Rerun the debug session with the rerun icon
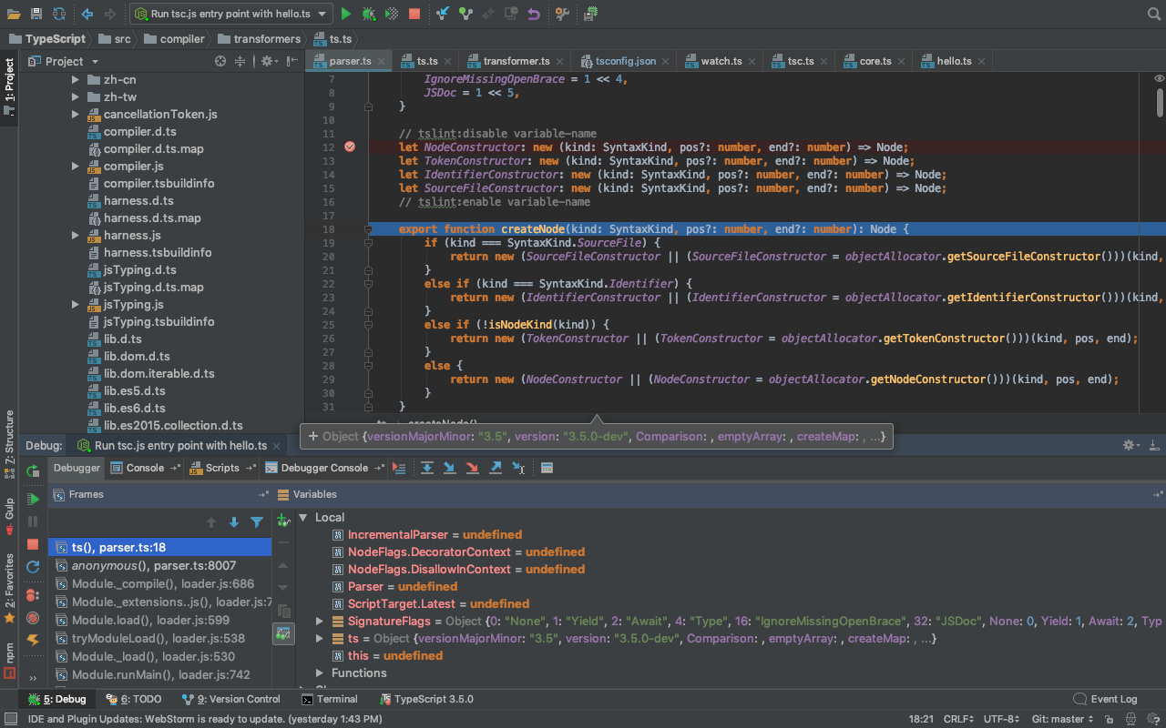1166x728 pixels. click(33, 471)
